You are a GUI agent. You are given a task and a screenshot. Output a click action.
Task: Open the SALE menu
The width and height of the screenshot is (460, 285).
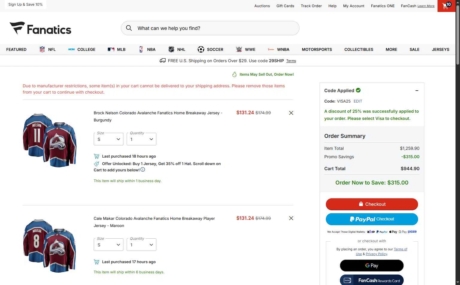point(414,49)
